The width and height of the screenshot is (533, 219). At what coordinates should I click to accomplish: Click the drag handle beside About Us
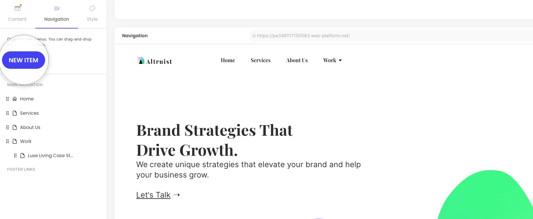tap(7, 127)
